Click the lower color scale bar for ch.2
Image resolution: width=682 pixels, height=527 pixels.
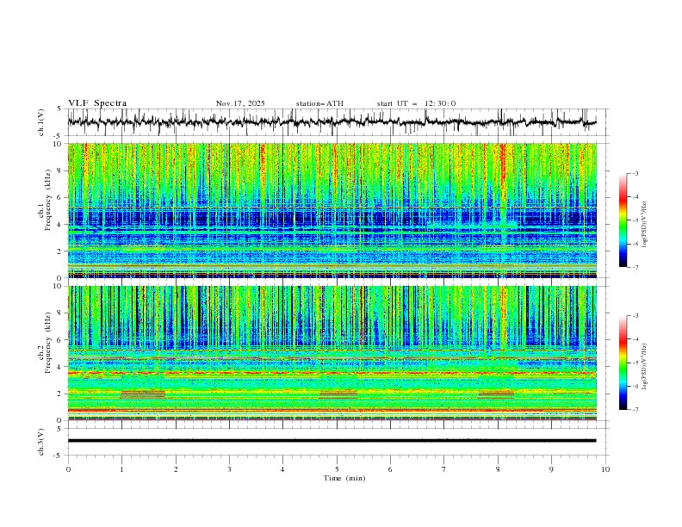623,363
